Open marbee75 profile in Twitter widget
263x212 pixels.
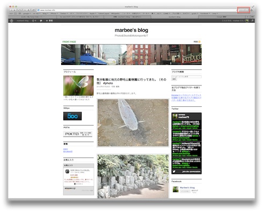[x=184, y=117]
